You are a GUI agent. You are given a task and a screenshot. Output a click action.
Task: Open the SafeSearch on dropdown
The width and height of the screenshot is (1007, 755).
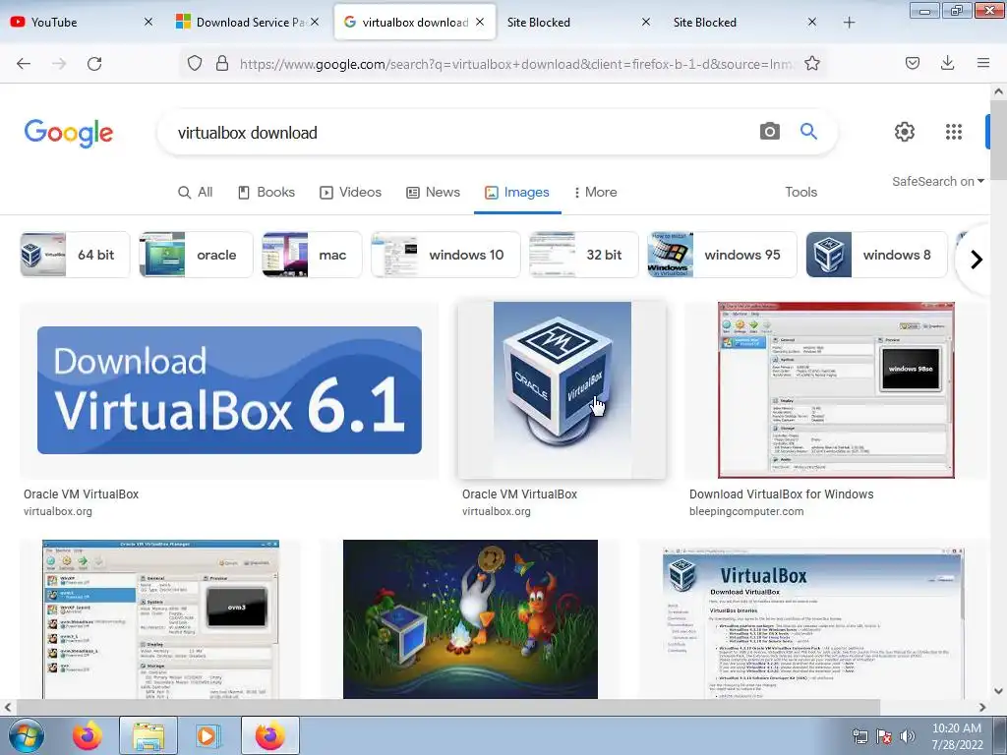(x=937, y=182)
